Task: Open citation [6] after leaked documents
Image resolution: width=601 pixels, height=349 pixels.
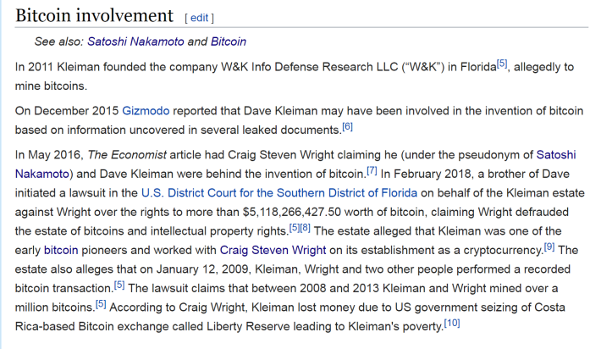Action: click(x=347, y=126)
